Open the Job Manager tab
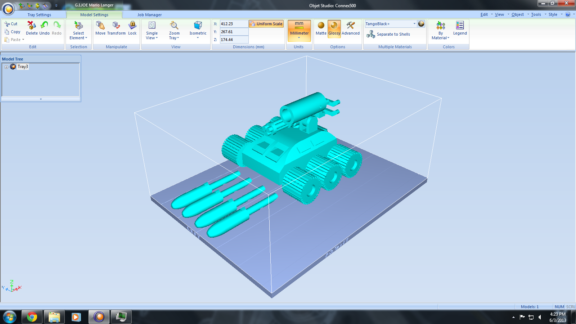The height and width of the screenshot is (324, 576). coord(149,15)
